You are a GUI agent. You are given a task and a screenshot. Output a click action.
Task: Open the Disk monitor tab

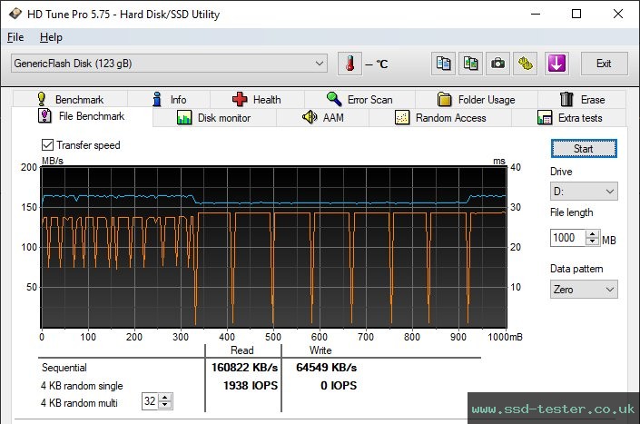point(214,118)
